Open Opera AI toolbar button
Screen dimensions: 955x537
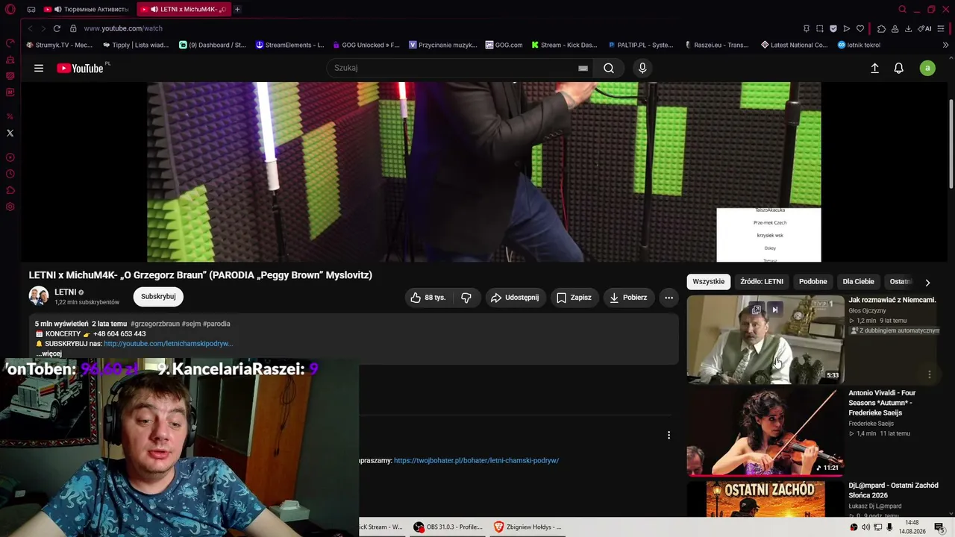tap(925, 28)
